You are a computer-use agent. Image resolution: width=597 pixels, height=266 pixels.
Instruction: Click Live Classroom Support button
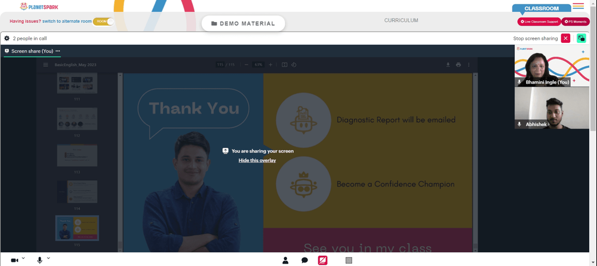[539, 21]
